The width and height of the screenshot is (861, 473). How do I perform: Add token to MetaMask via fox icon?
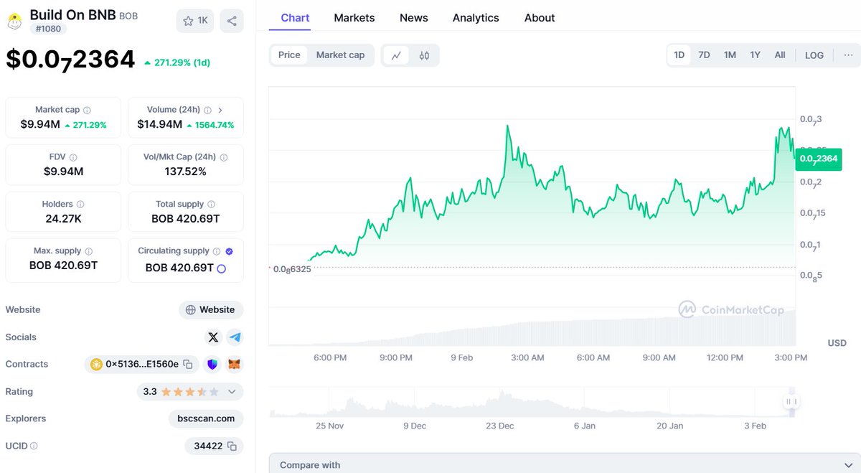pos(235,365)
